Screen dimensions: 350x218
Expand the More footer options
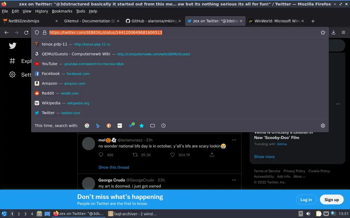(299, 177)
